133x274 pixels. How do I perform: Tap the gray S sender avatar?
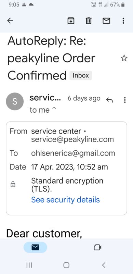[15, 101]
